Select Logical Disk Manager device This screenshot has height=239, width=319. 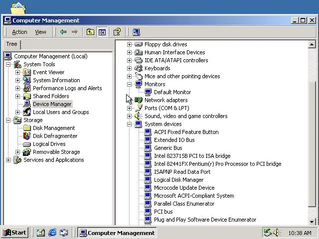(178, 180)
